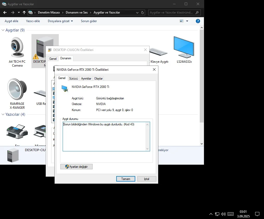Viewport: 264px width, 219px height.
Task: Go forward with the right arrow button
Action: (x=13, y=12)
